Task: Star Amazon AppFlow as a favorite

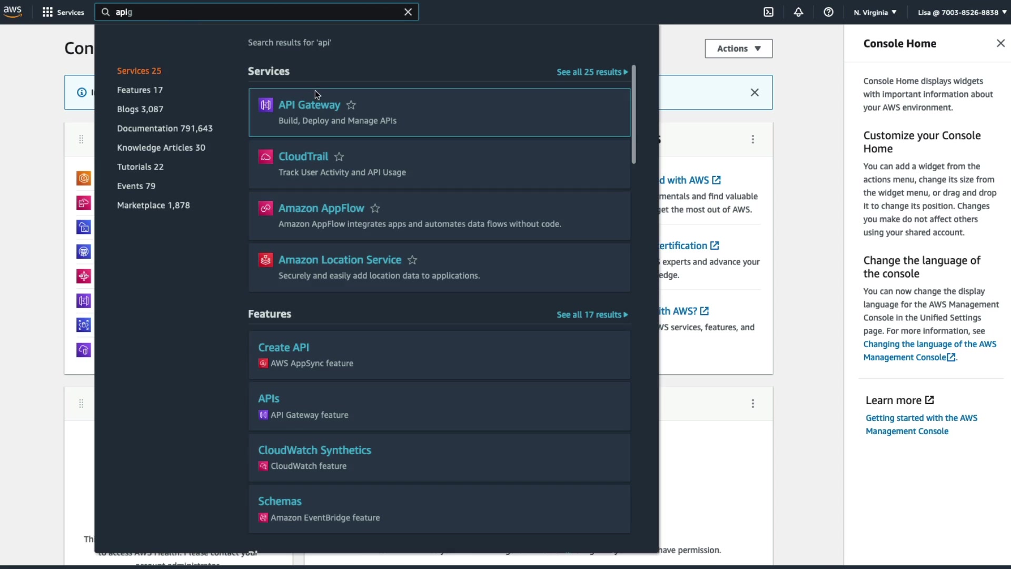Action: (375, 208)
